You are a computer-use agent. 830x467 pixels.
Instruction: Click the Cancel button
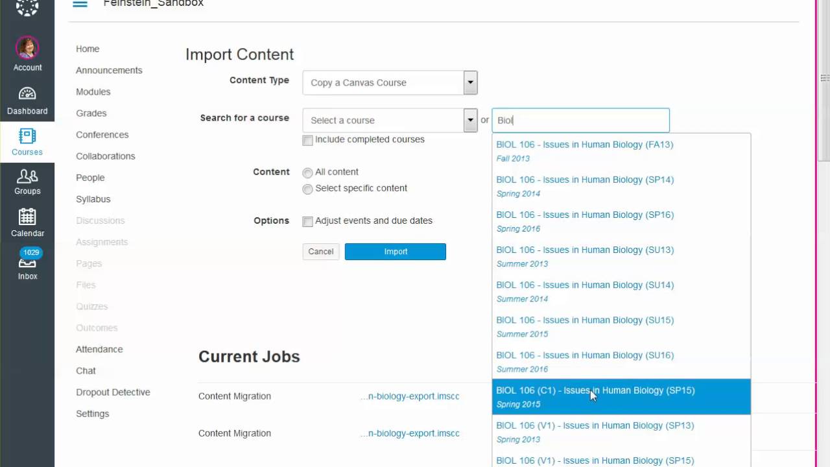pyautogui.click(x=321, y=252)
